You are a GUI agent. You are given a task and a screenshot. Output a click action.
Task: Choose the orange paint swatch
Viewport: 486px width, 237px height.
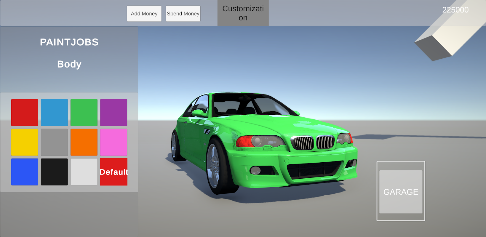pyautogui.click(x=84, y=142)
